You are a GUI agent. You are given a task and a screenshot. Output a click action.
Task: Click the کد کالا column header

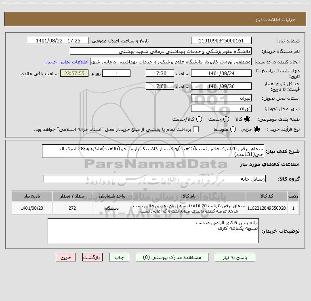(x=267, y=196)
